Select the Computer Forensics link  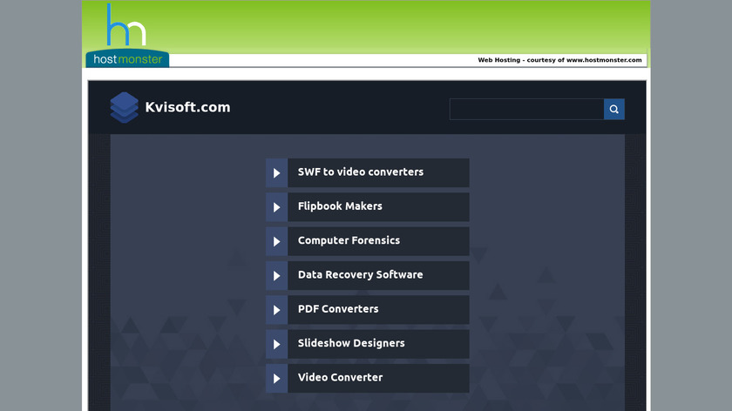click(349, 240)
